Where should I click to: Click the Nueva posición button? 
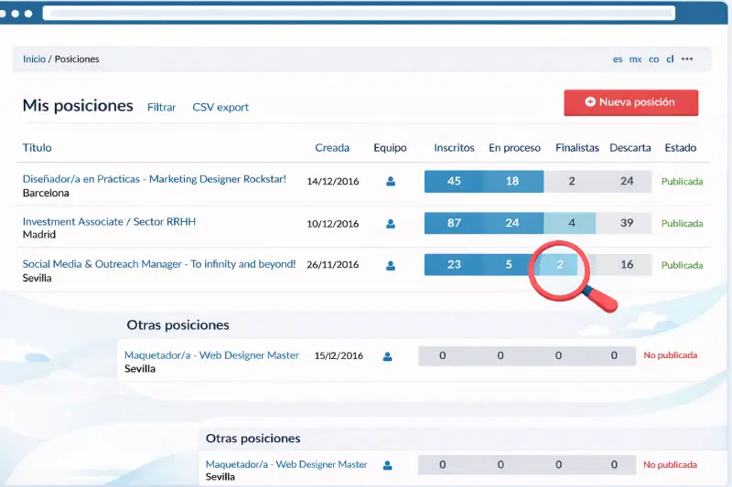(x=631, y=102)
